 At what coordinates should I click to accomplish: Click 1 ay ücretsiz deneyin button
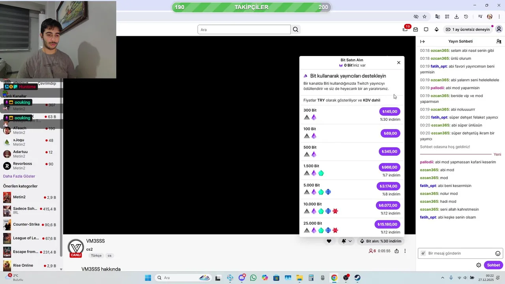(x=468, y=30)
